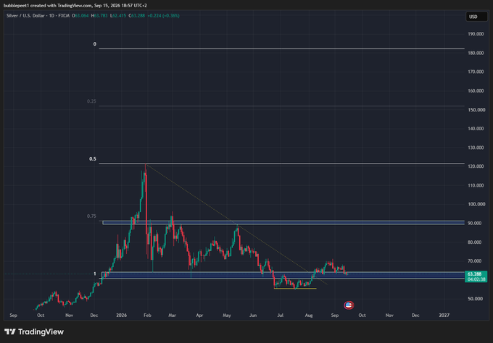Screen dimensions: 493x343
Task: Click the May label on time axis
Action: [x=227, y=315]
